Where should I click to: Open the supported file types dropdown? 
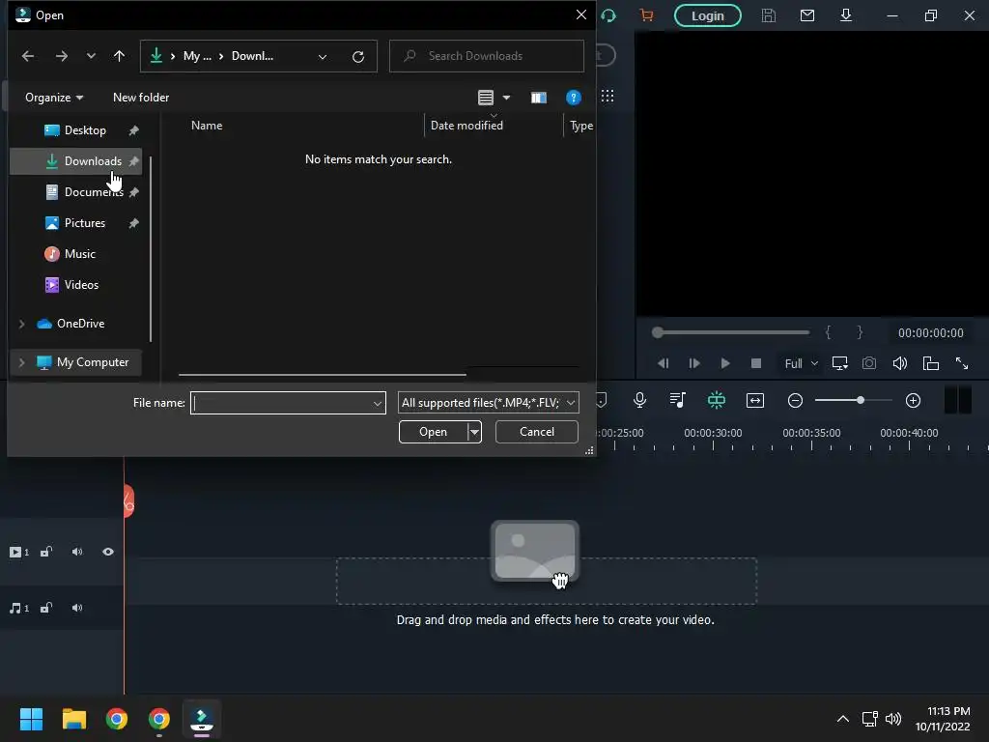(x=488, y=403)
